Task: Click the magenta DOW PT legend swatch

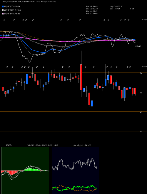Action: tap(3, 14)
